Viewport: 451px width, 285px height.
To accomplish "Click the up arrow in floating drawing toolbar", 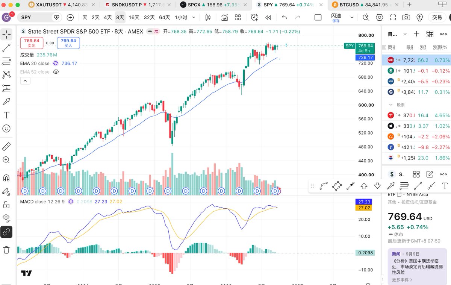I will coord(364,186).
